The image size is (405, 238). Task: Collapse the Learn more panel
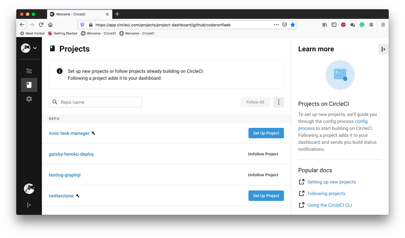(383, 49)
